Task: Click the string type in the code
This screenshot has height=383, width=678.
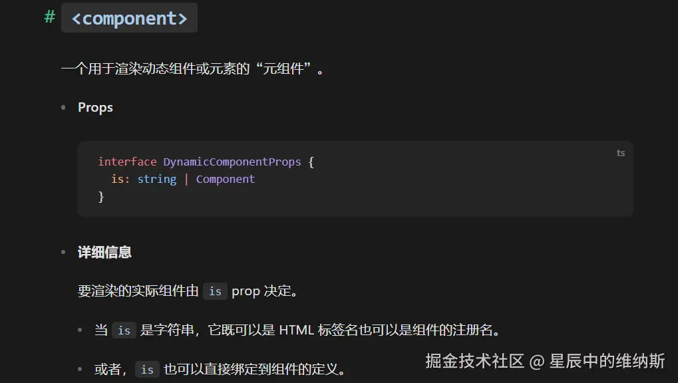Action: (x=157, y=179)
